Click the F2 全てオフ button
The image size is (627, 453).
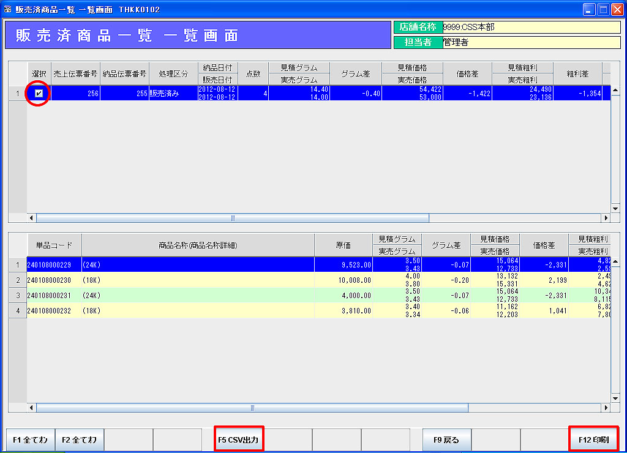79,440
